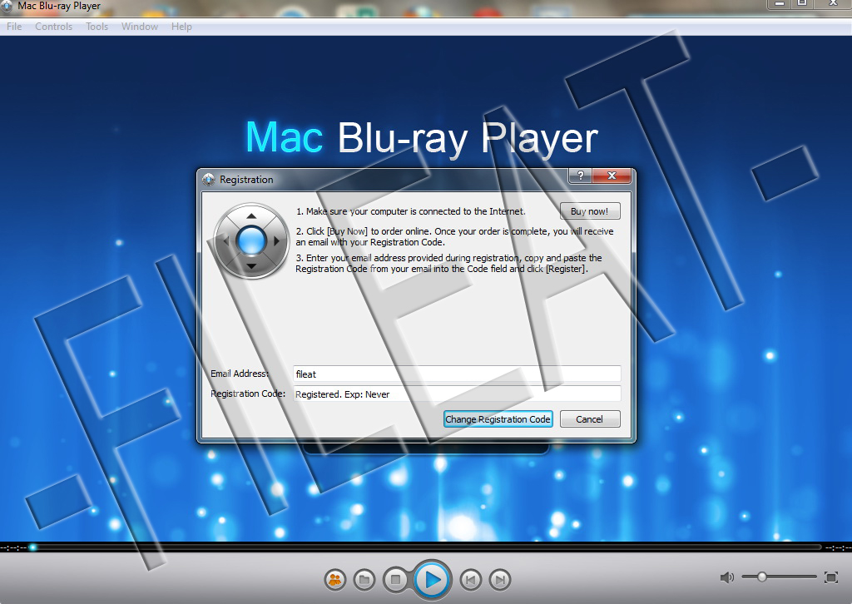Skip to next chapter icon
The height and width of the screenshot is (604, 852).
click(500, 580)
